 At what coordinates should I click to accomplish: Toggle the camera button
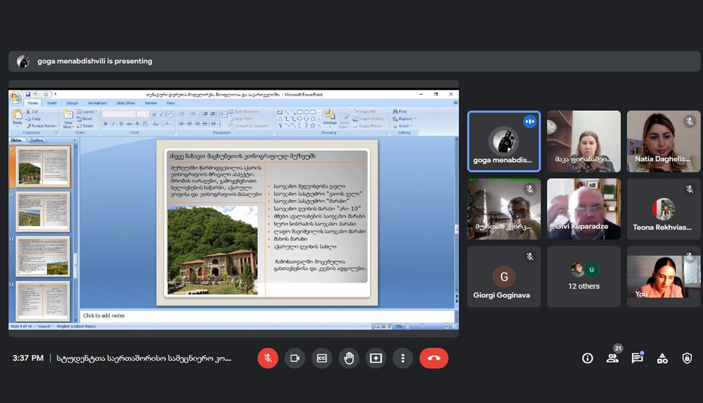tap(295, 358)
